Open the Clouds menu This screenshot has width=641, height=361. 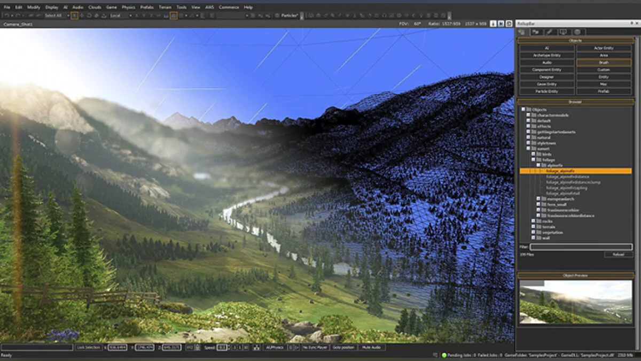pyautogui.click(x=95, y=7)
